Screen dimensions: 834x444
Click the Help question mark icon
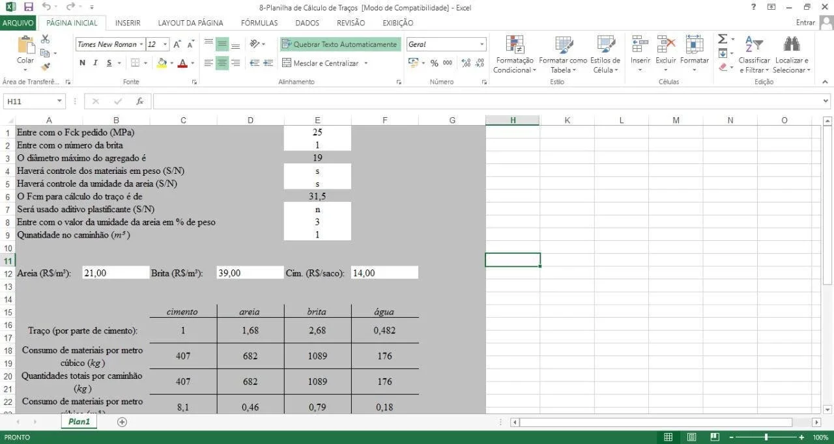click(754, 7)
